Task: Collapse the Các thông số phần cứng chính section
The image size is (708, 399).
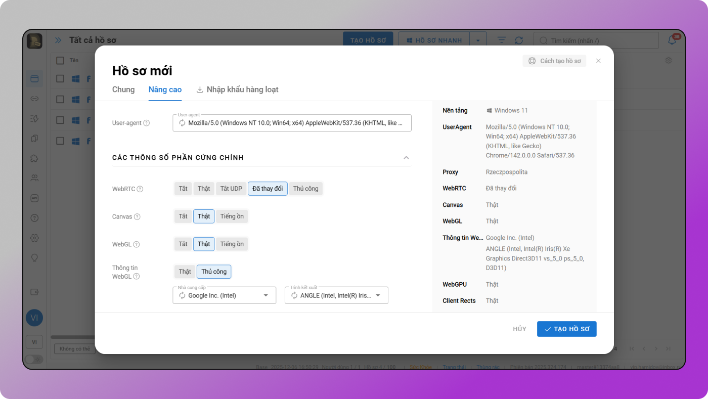Action: click(x=406, y=158)
